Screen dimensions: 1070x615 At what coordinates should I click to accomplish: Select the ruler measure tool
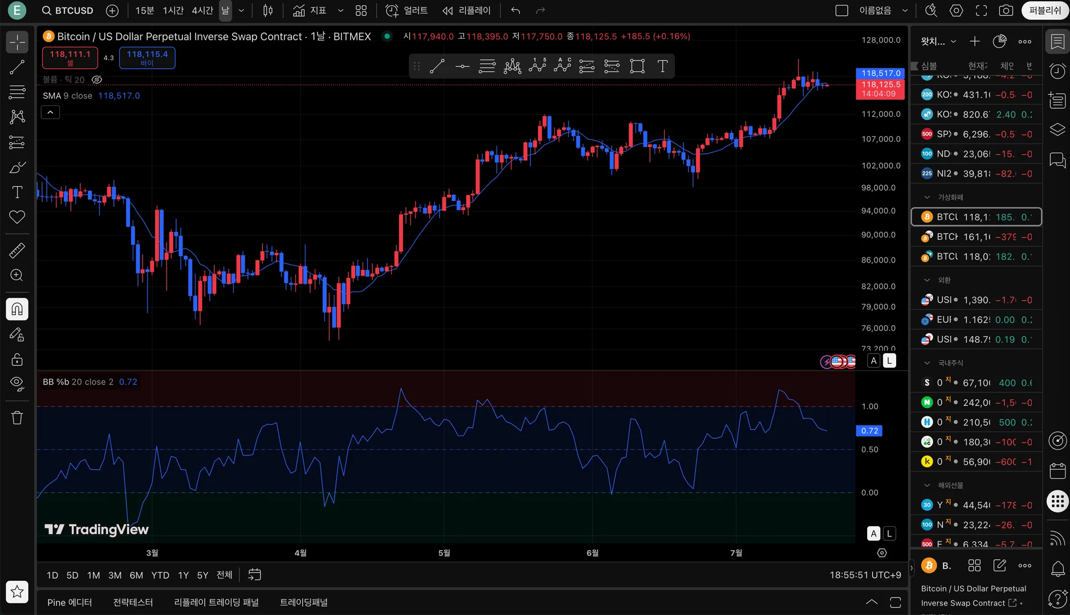click(17, 250)
